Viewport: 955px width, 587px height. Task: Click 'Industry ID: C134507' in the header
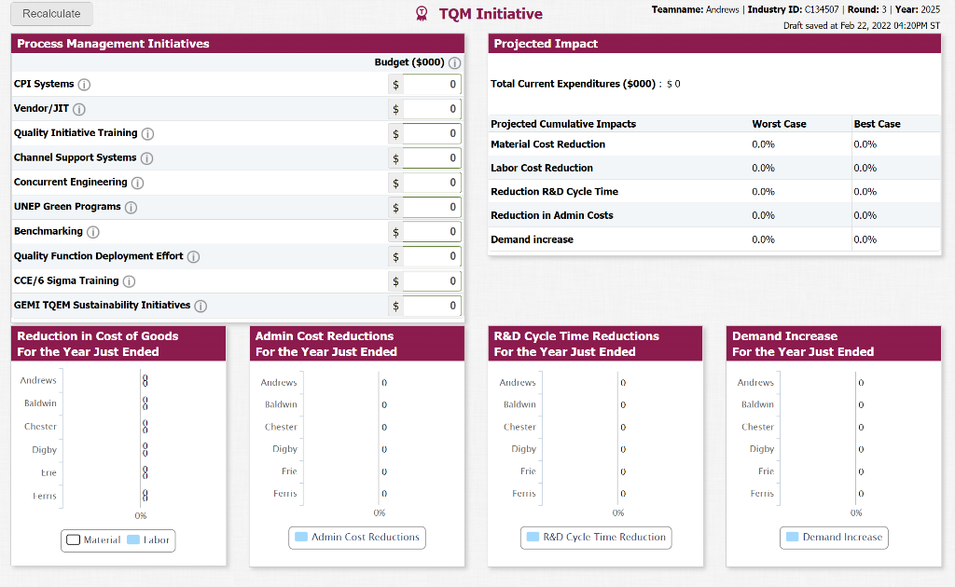(793, 9)
